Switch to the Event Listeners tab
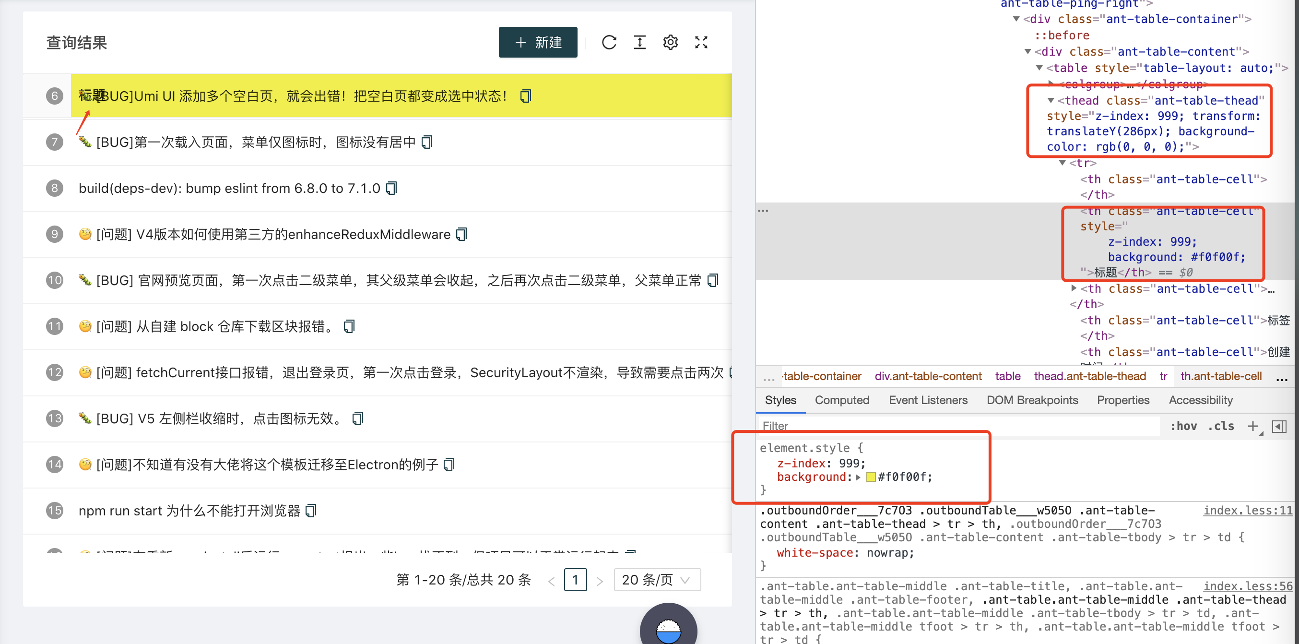 [x=928, y=400]
